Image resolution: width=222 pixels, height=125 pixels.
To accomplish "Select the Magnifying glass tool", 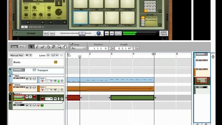I will tap(59, 47).
